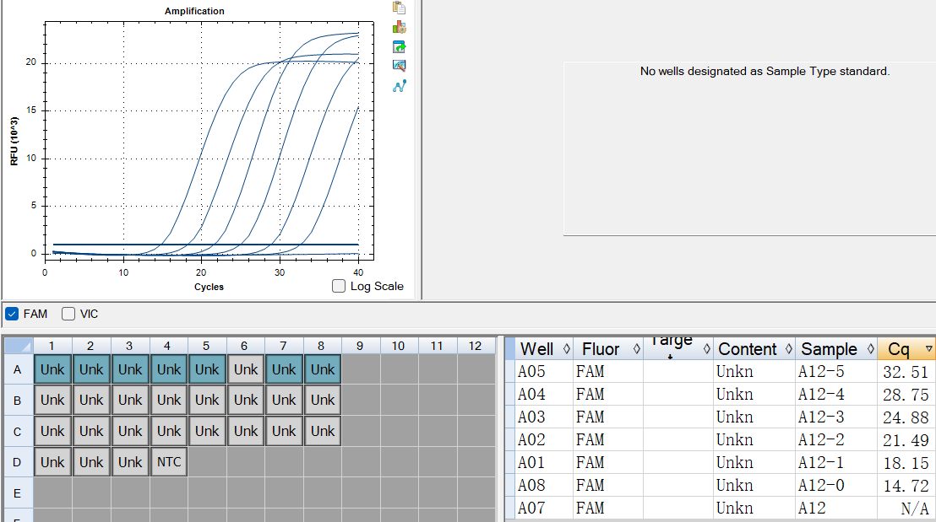Sort results by the Well column header
The width and height of the screenshot is (936, 522).
[x=543, y=348]
